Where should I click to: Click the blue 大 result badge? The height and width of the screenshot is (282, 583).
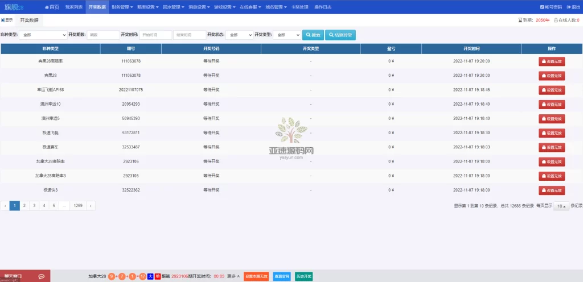(x=150, y=276)
